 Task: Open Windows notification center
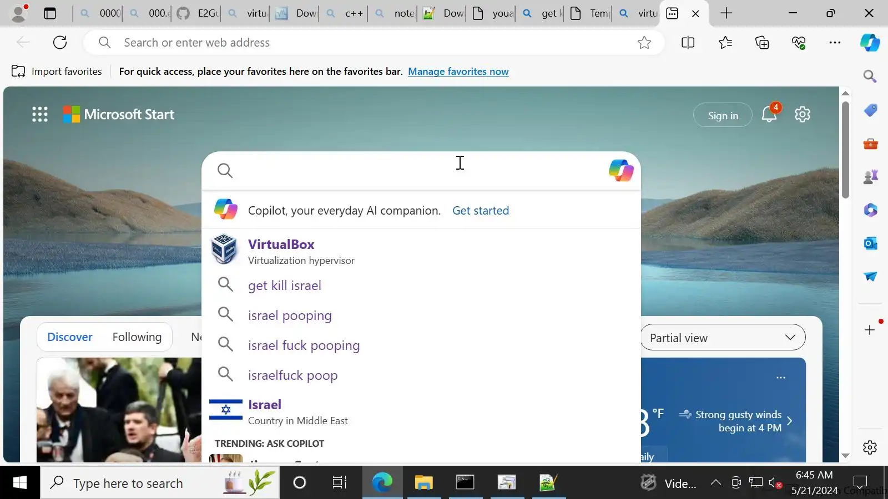(860, 483)
